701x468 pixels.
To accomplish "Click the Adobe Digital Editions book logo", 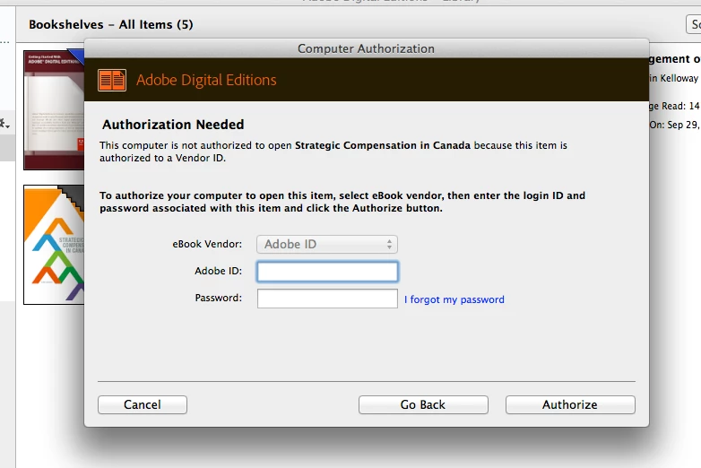I will [112, 81].
